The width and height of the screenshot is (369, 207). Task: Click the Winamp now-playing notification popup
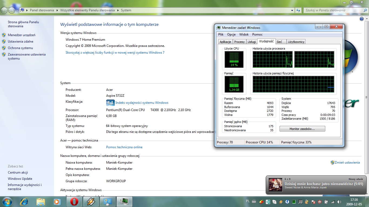[x=317, y=185]
